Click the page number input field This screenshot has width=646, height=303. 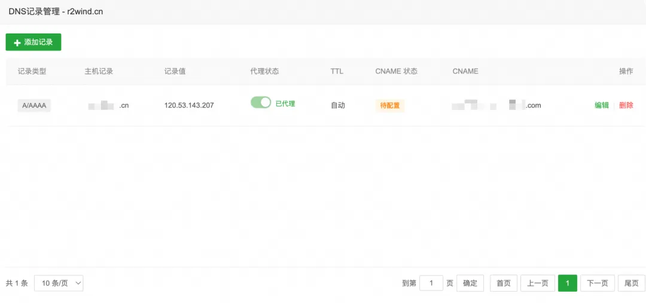[431, 283]
